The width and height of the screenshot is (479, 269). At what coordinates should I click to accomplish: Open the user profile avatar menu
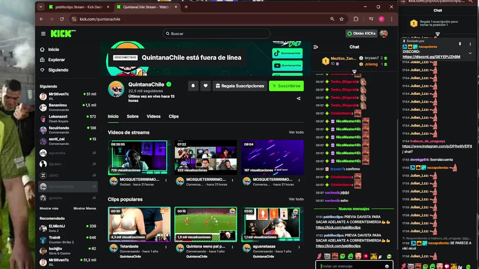[384, 34]
